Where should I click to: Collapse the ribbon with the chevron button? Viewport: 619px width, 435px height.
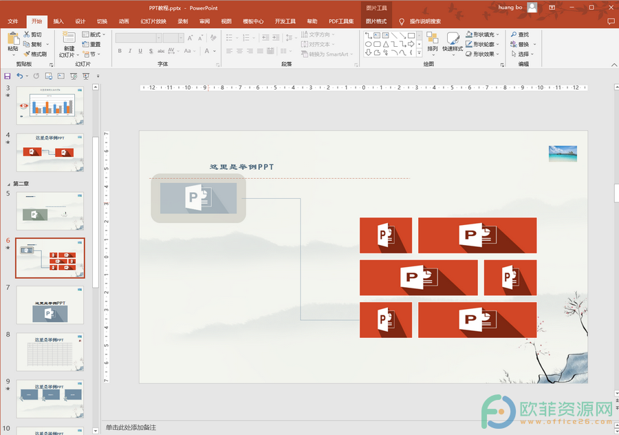click(614, 65)
